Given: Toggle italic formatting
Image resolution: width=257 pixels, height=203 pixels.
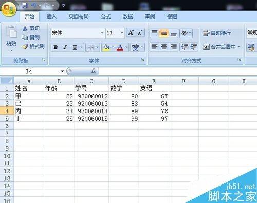Looking at the screenshot, I should coord(65,47).
